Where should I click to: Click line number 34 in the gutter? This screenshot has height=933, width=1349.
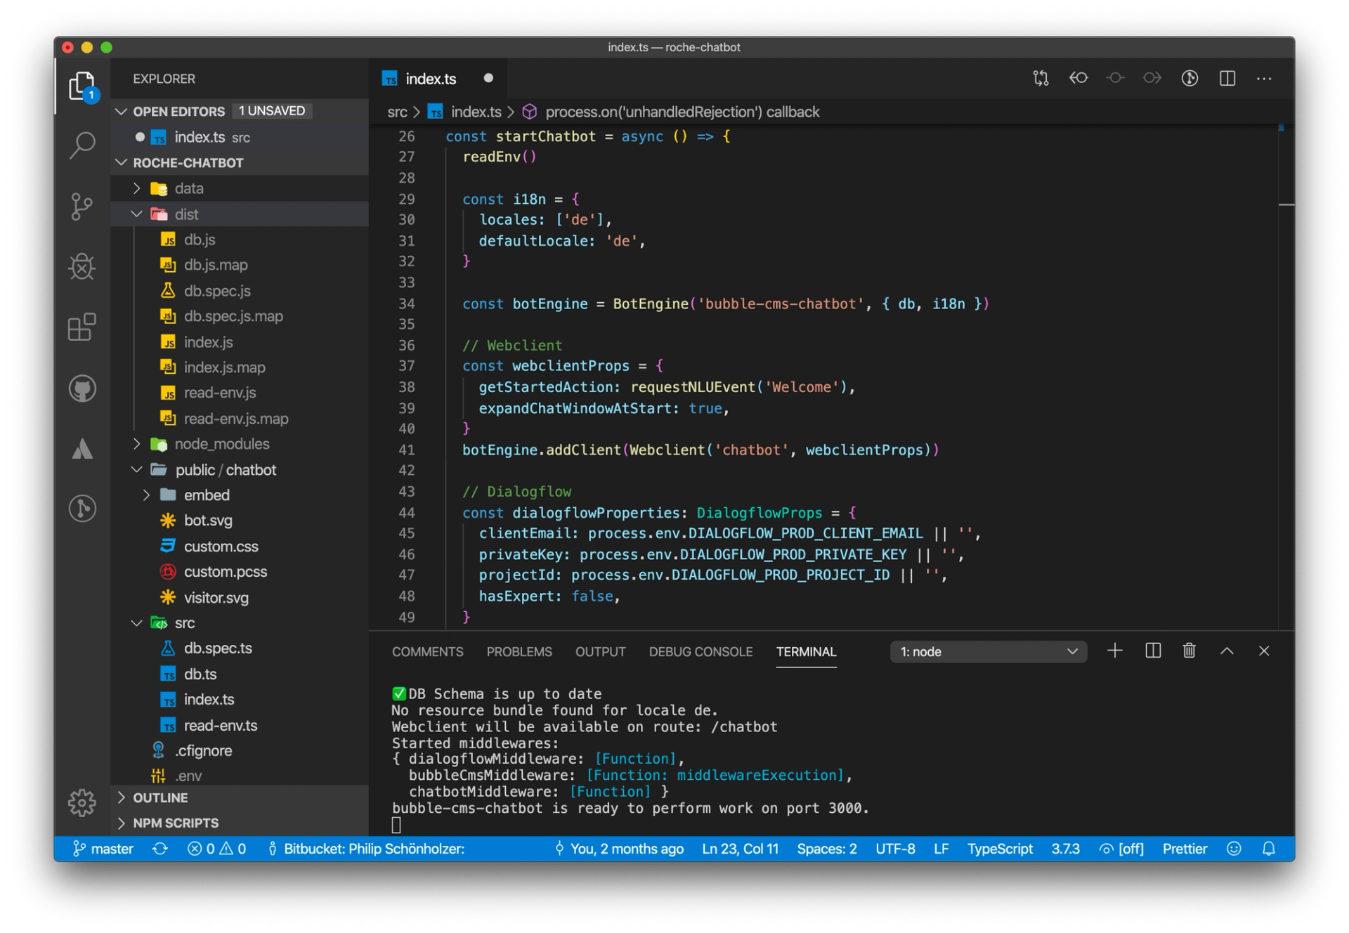tap(407, 304)
